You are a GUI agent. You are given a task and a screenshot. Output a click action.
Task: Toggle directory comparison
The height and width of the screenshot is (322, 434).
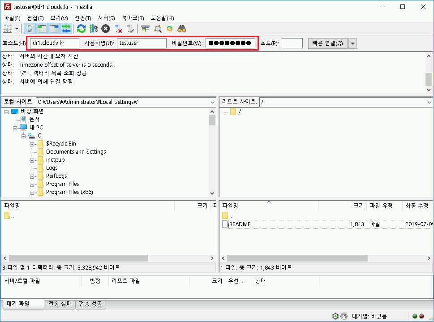point(158,29)
